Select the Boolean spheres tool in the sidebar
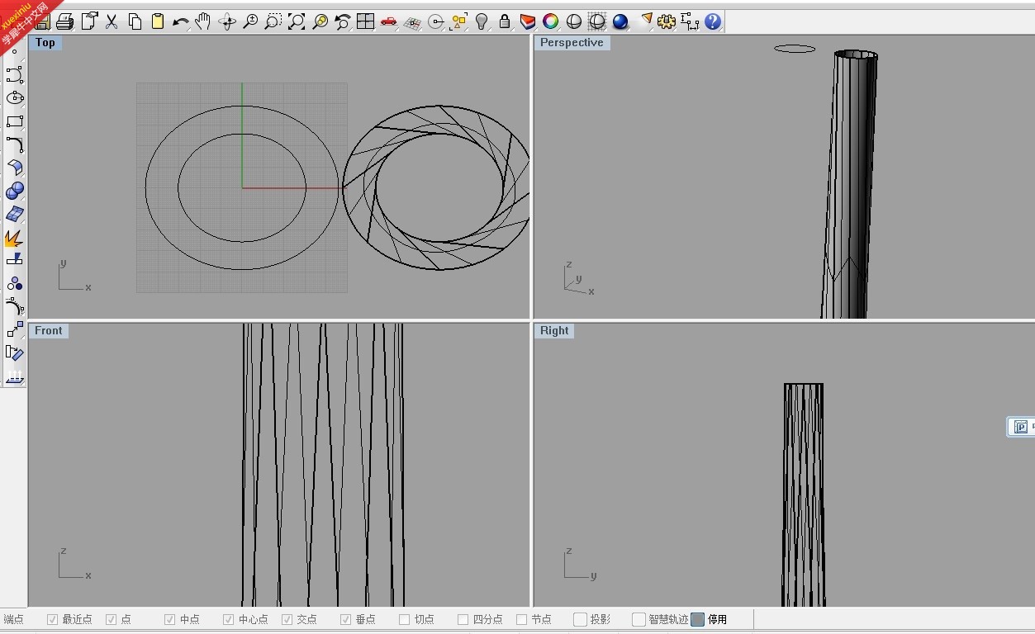Screen dimensions: 1035x634 [x=14, y=191]
